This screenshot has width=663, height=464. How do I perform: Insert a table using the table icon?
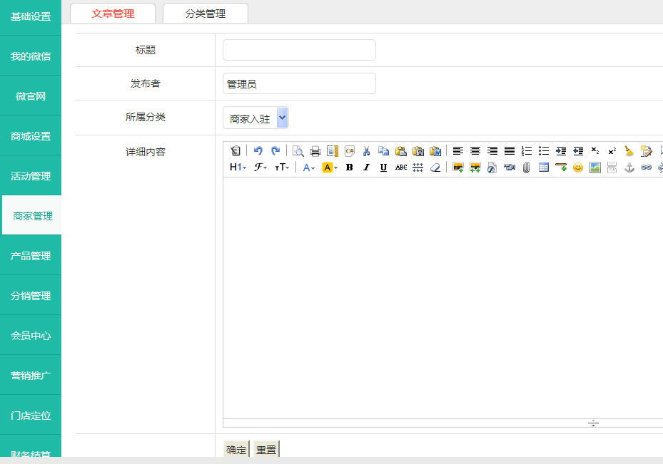click(544, 167)
